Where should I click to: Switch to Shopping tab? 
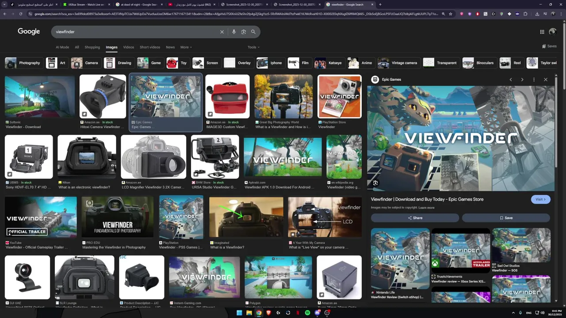coord(92,47)
